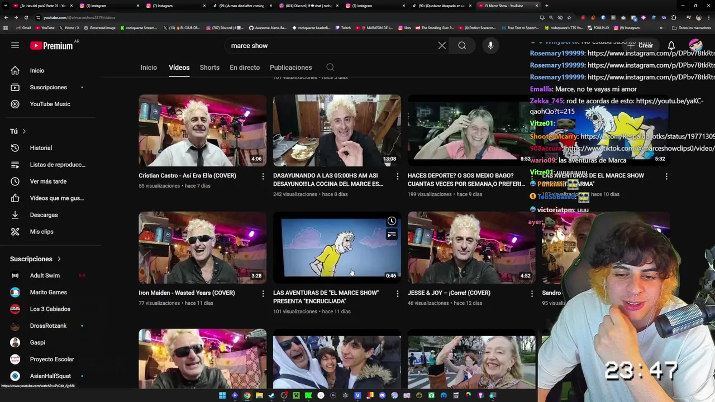Switch to En directo channel tab
The height and width of the screenshot is (402, 715).
click(x=245, y=68)
